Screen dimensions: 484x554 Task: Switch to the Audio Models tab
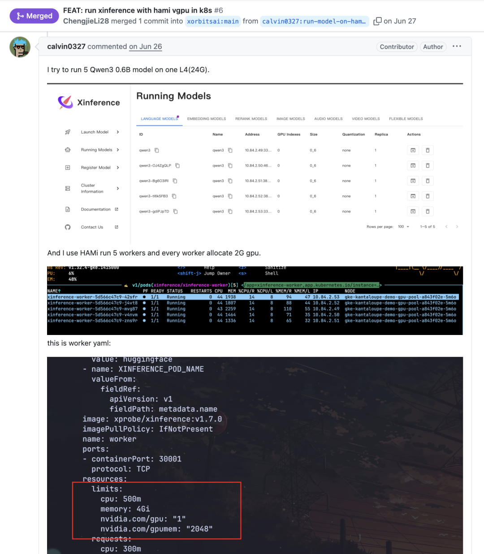[328, 119]
